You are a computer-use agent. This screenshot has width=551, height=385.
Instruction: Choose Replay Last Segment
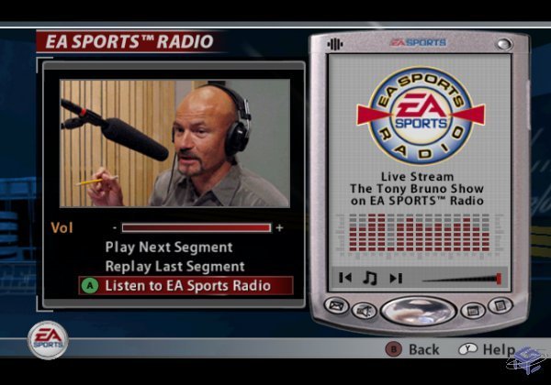coord(174,267)
